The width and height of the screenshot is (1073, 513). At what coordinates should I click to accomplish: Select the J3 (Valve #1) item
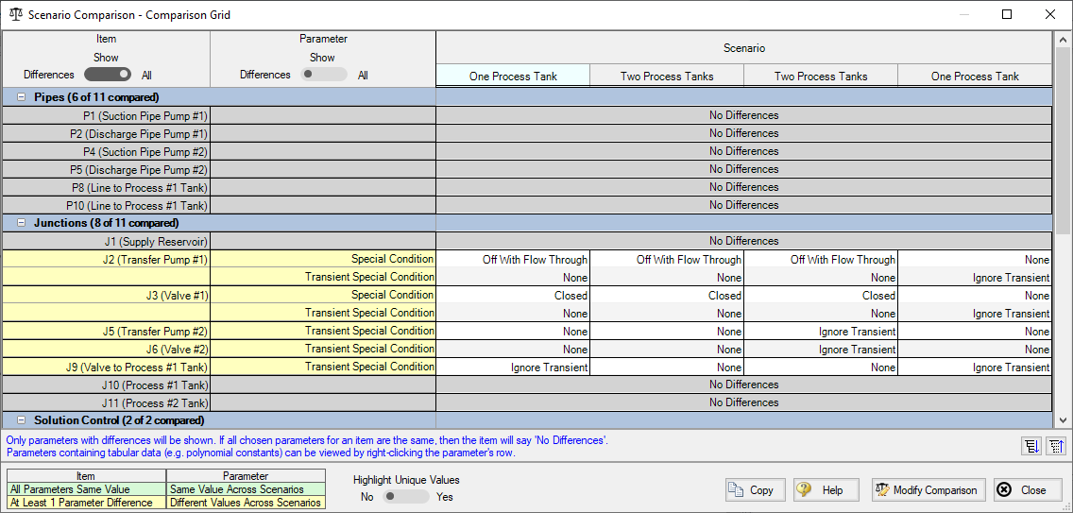click(x=106, y=295)
